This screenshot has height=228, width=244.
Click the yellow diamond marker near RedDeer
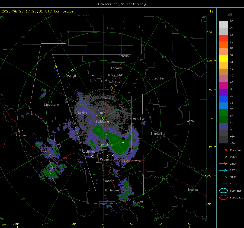tap(111, 88)
